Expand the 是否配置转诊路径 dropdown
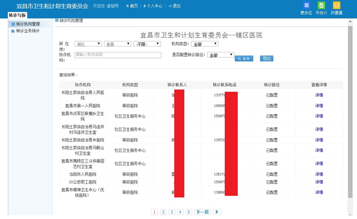This screenshot has height=219, width=357. (x=221, y=55)
